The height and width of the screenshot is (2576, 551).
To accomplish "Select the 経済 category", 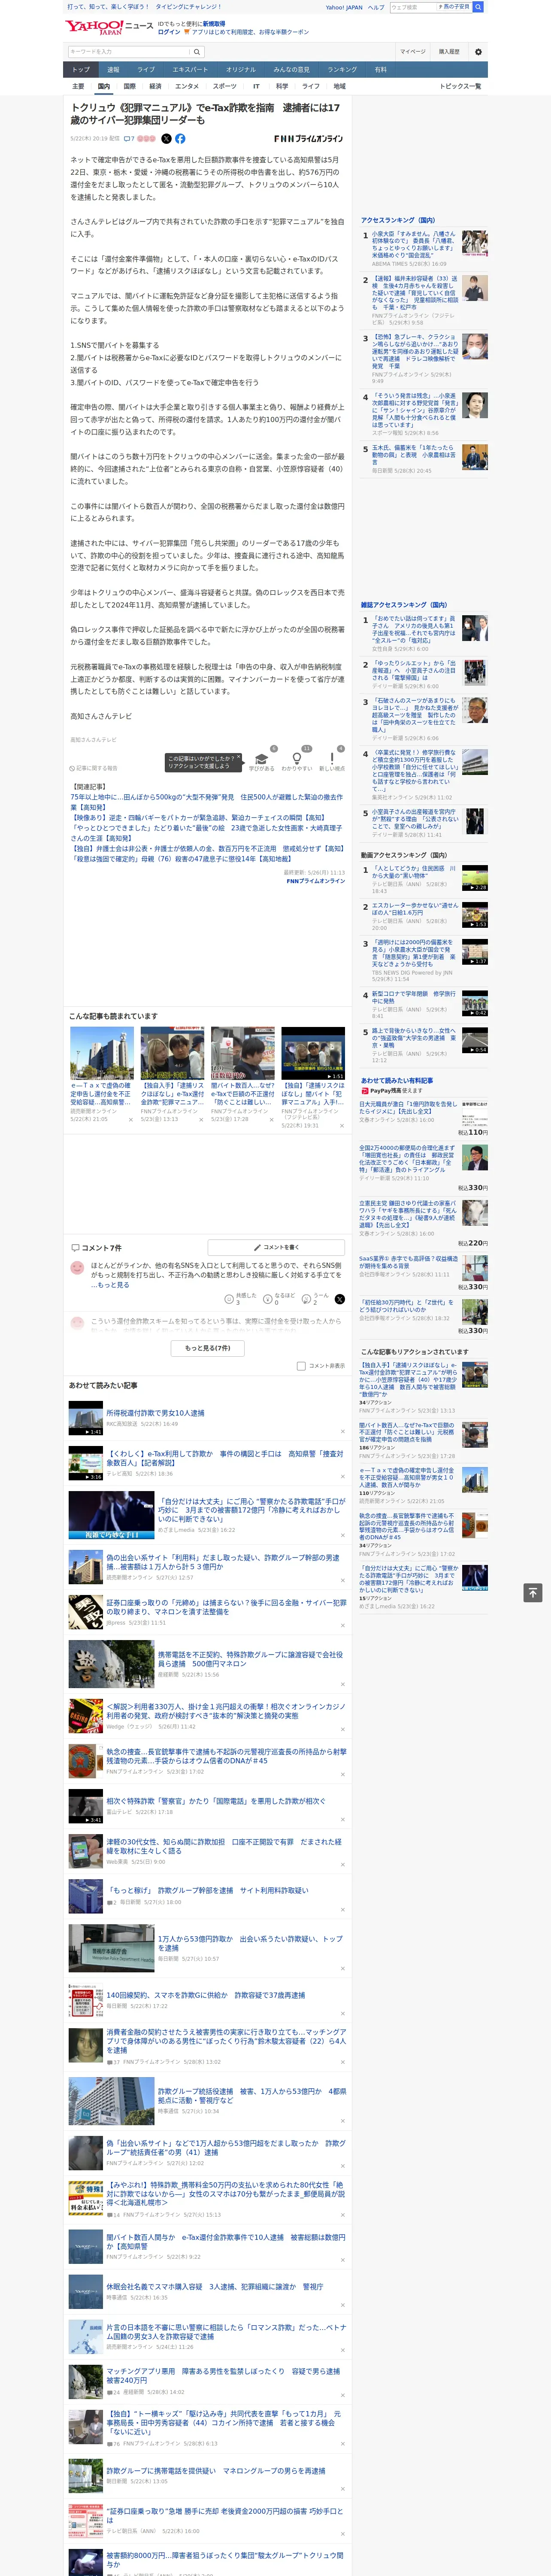I will click(155, 86).
